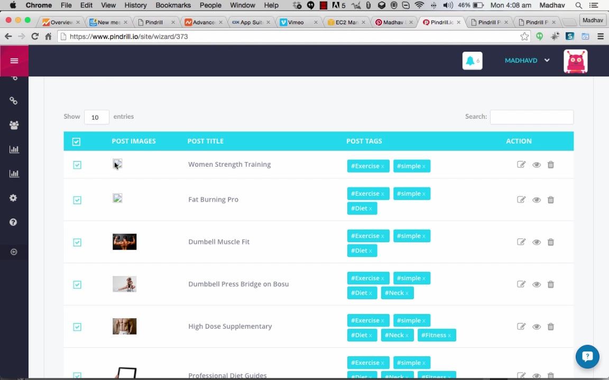Click the robot avatar profile picture
This screenshot has height=380, width=609.
[575, 61]
